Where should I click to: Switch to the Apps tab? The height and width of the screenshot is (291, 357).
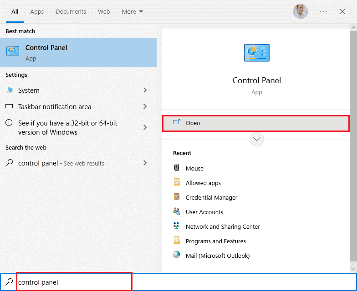tap(37, 11)
